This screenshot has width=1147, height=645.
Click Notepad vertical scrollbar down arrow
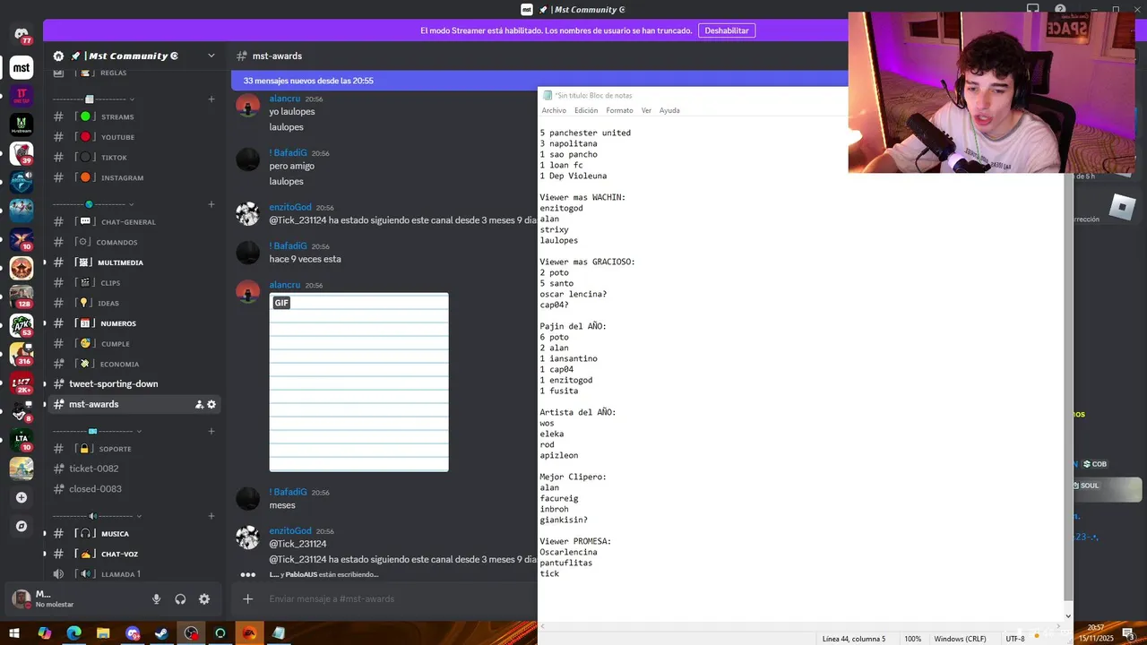coord(1067,616)
